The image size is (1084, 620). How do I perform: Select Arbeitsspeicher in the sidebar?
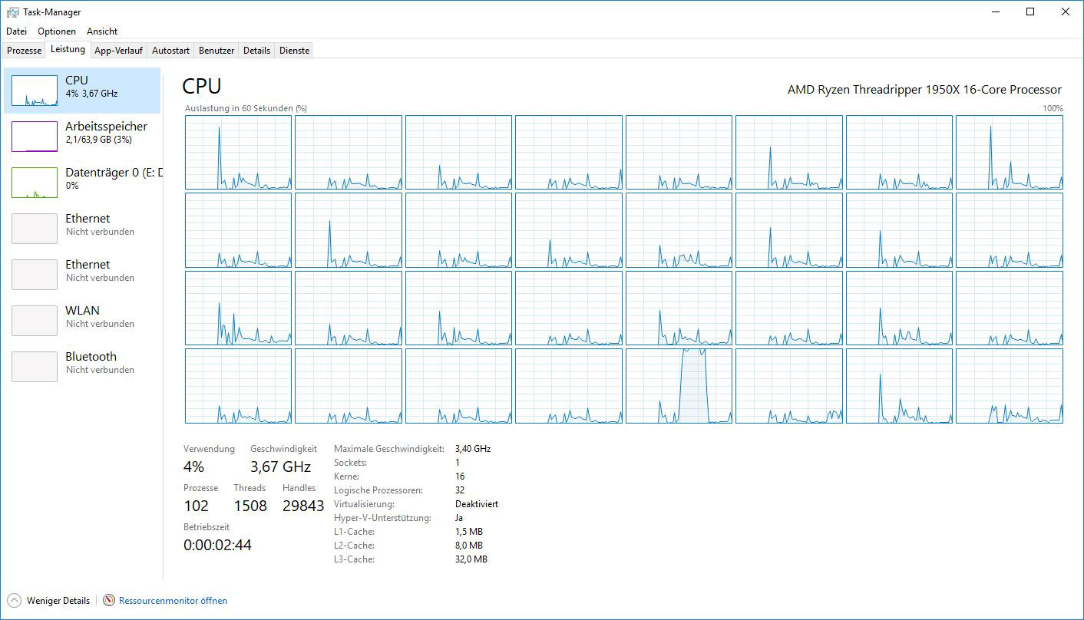point(82,137)
